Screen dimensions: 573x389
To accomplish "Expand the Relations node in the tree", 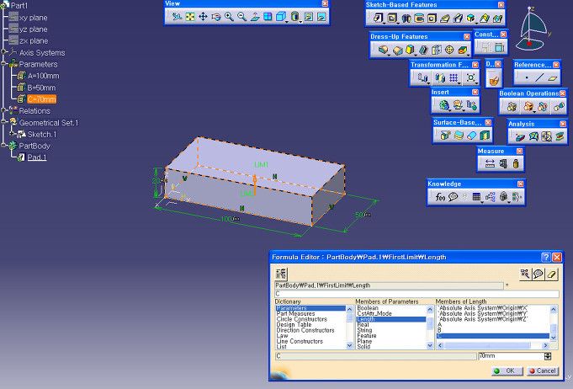I will point(4,111).
